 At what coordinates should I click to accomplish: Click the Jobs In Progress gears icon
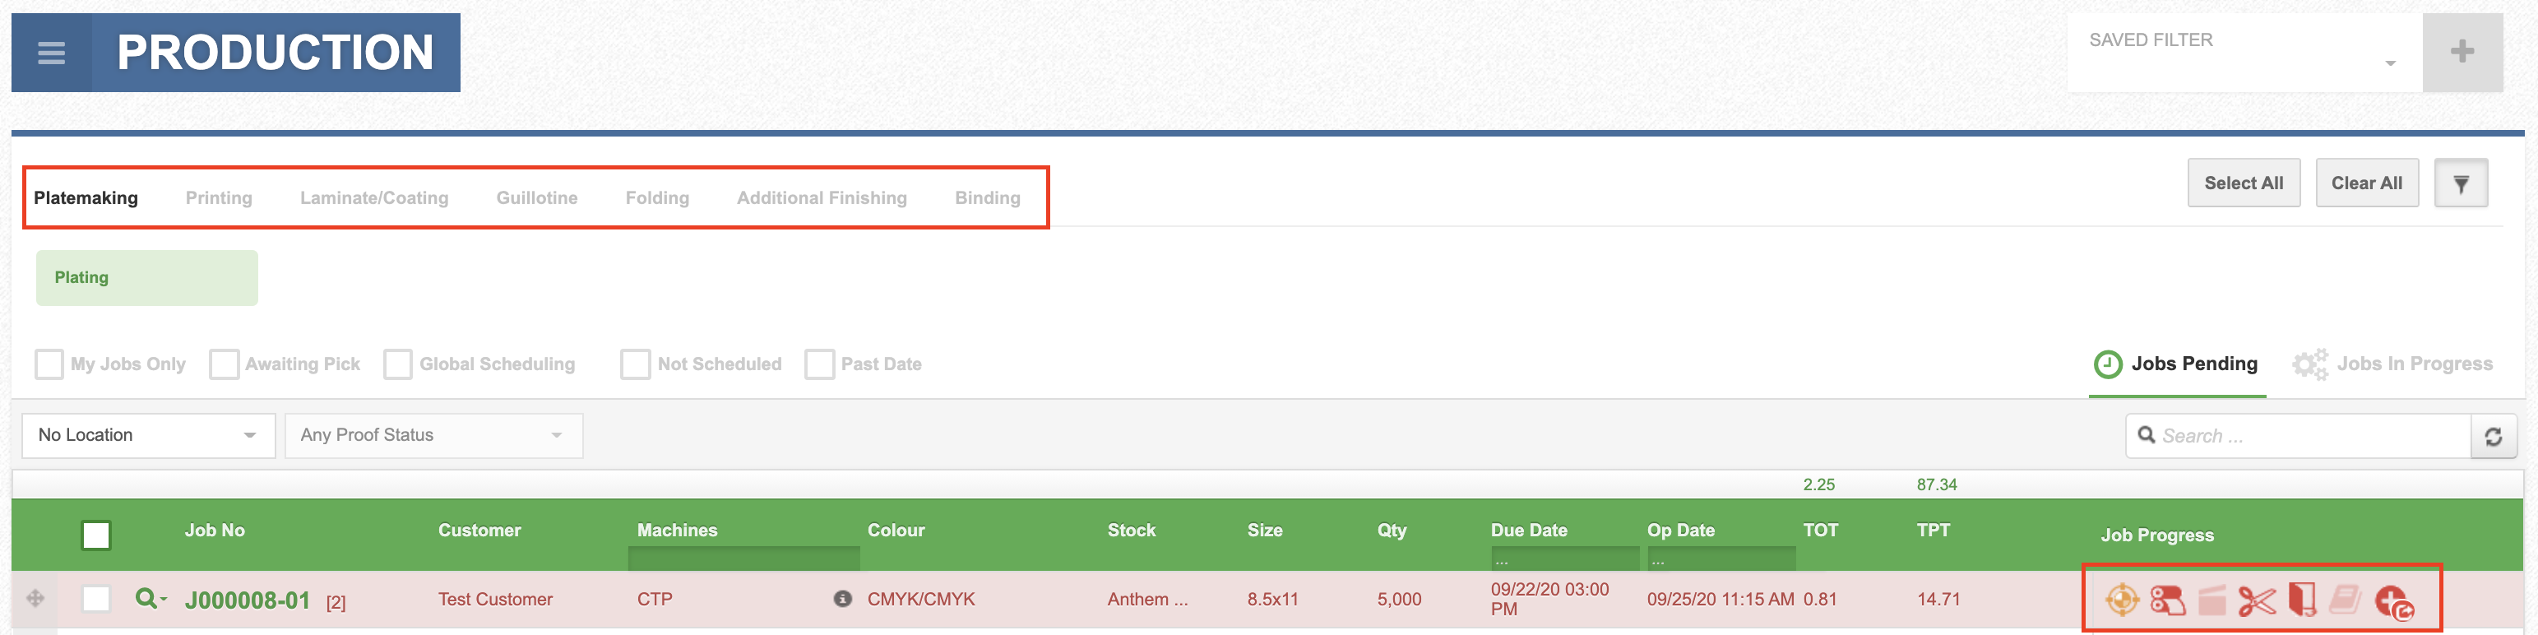click(2309, 364)
